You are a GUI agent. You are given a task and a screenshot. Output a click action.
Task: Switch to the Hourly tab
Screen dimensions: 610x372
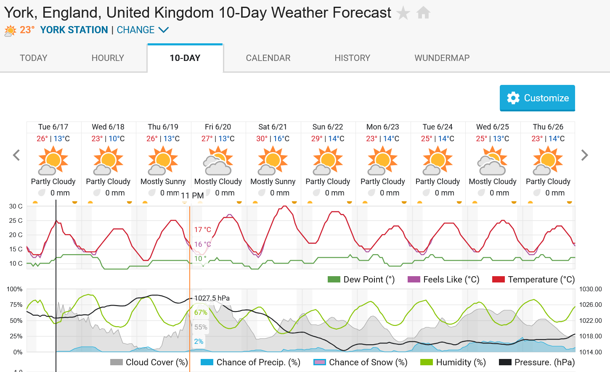tap(108, 58)
